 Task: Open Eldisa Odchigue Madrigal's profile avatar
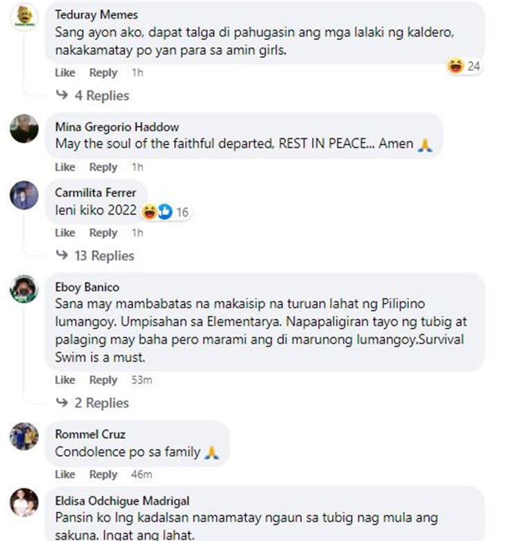click(24, 502)
